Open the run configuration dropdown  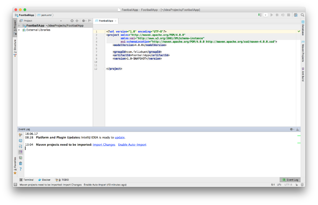[266, 15]
